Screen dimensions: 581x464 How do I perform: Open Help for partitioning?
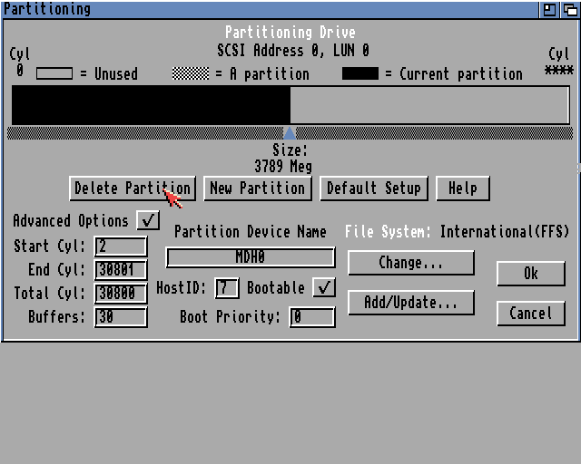coord(462,188)
